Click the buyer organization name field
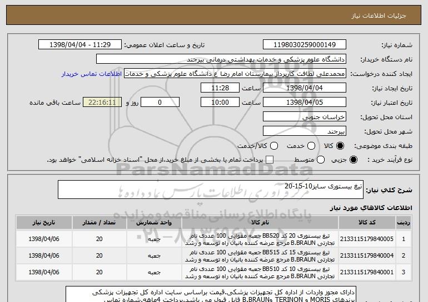 (221, 59)
